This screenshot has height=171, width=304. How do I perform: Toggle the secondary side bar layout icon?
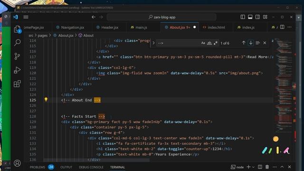[x=257, y=17]
